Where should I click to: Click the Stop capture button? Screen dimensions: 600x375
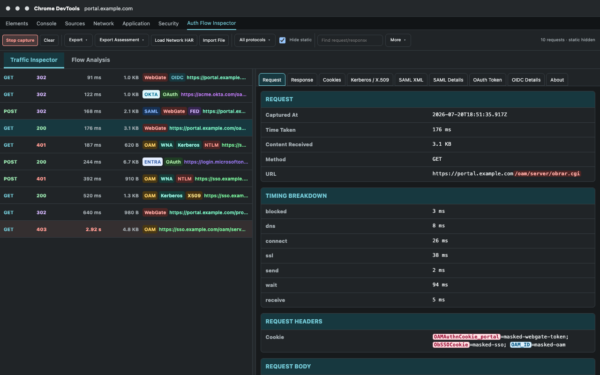tap(20, 40)
